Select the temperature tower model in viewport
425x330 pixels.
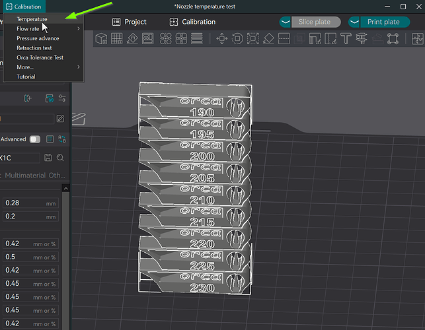pos(195,189)
